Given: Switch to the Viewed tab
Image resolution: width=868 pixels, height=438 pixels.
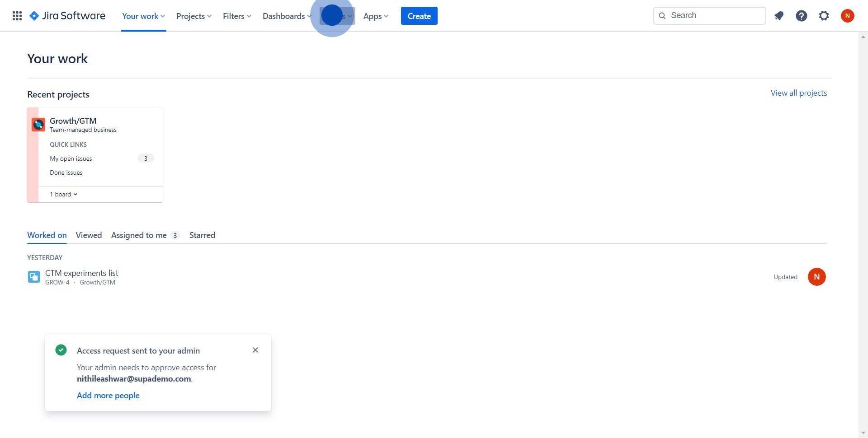Looking at the screenshot, I should pyautogui.click(x=89, y=235).
